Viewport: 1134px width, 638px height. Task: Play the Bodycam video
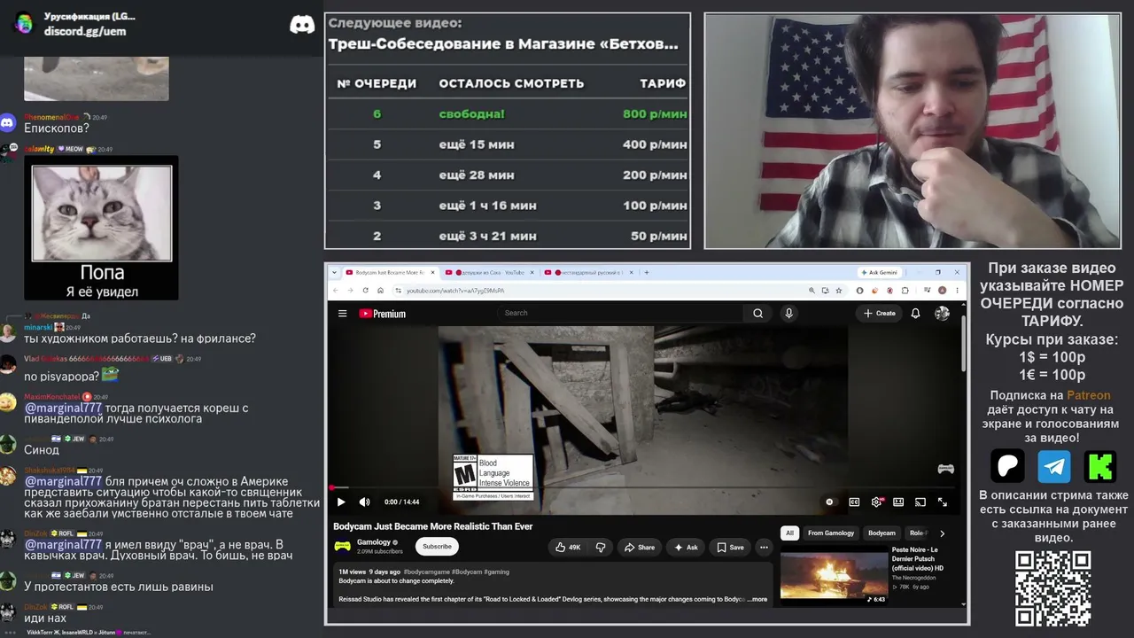pyautogui.click(x=341, y=502)
